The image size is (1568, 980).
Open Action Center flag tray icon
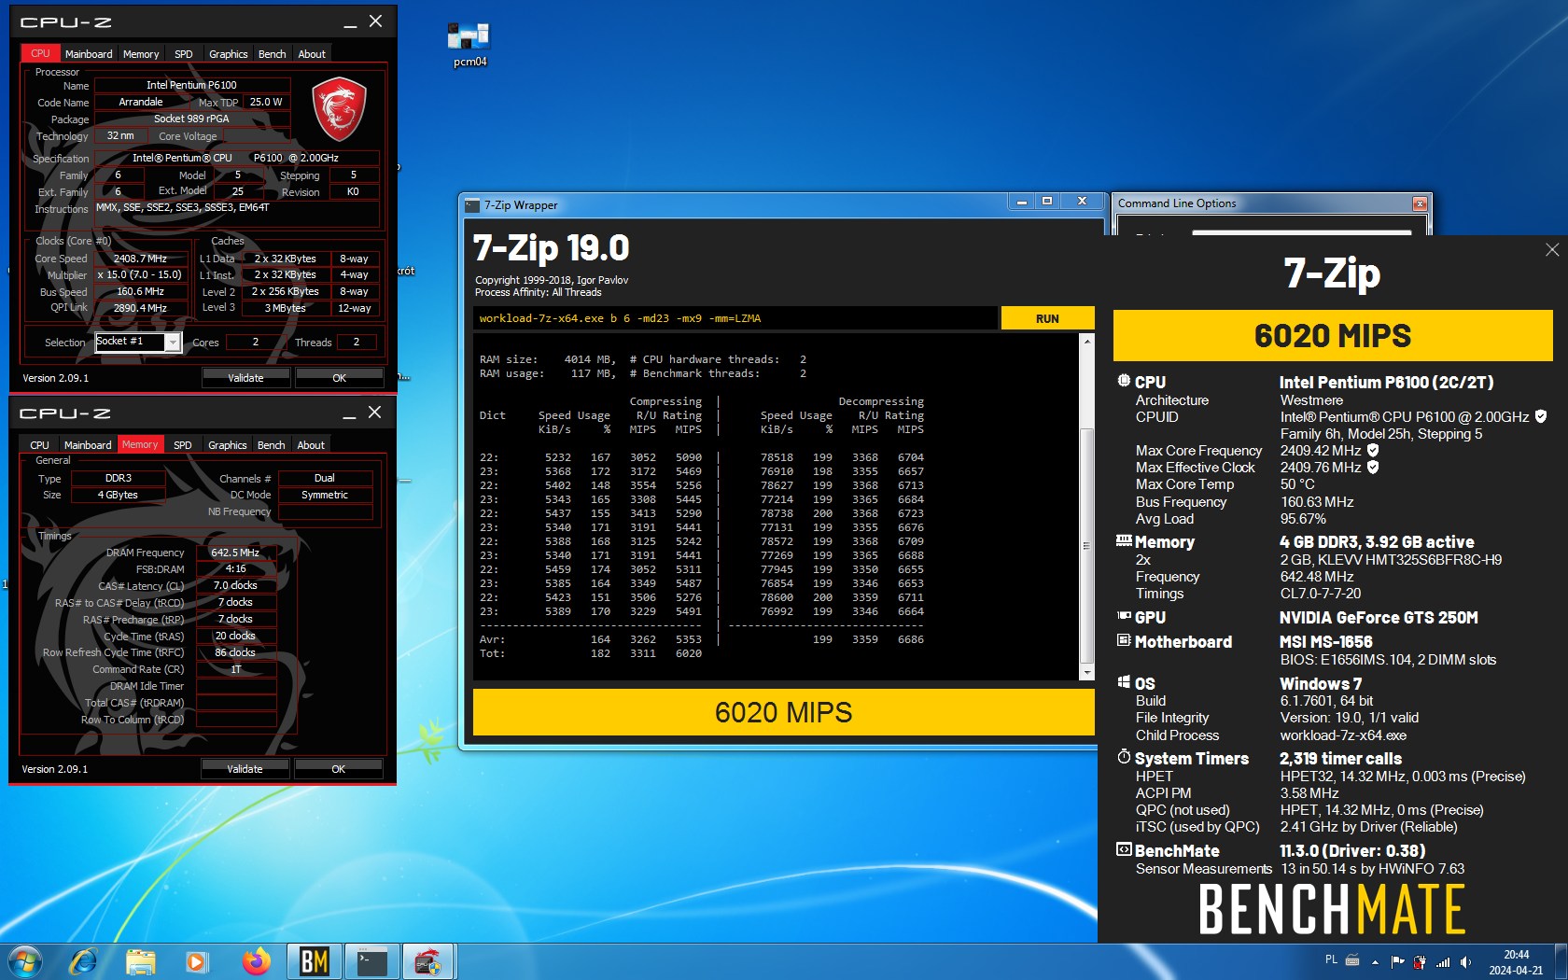pyautogui.click(x=1397, y=962)
